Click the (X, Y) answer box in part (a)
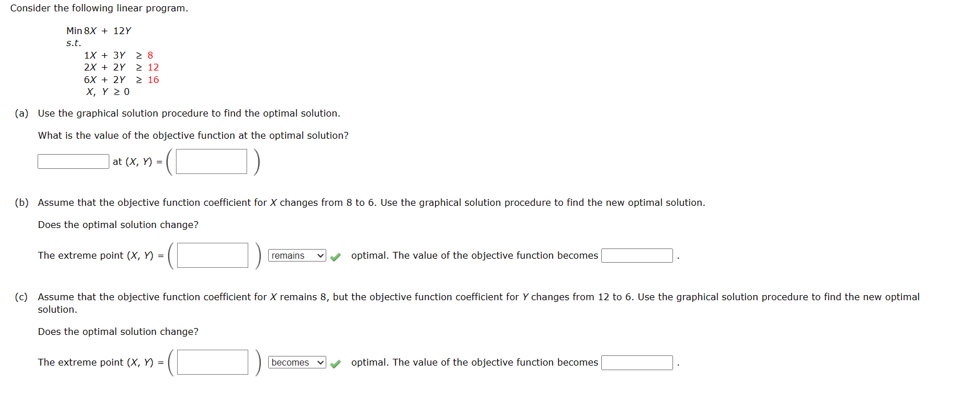Screen dimensions: 964x398 (x=210, y=161)
